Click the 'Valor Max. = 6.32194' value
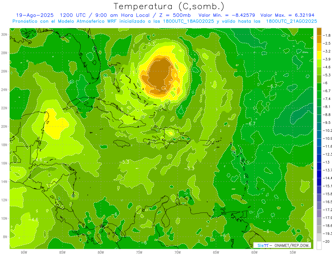 point(287,15)
